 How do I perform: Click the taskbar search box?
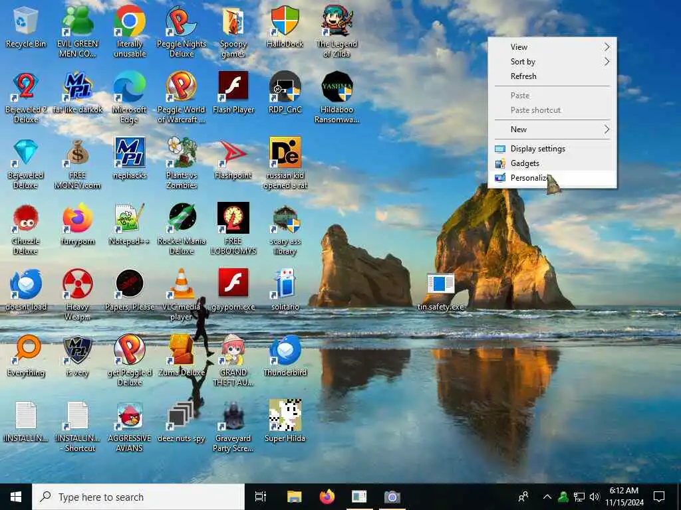[x=138, y=497]
